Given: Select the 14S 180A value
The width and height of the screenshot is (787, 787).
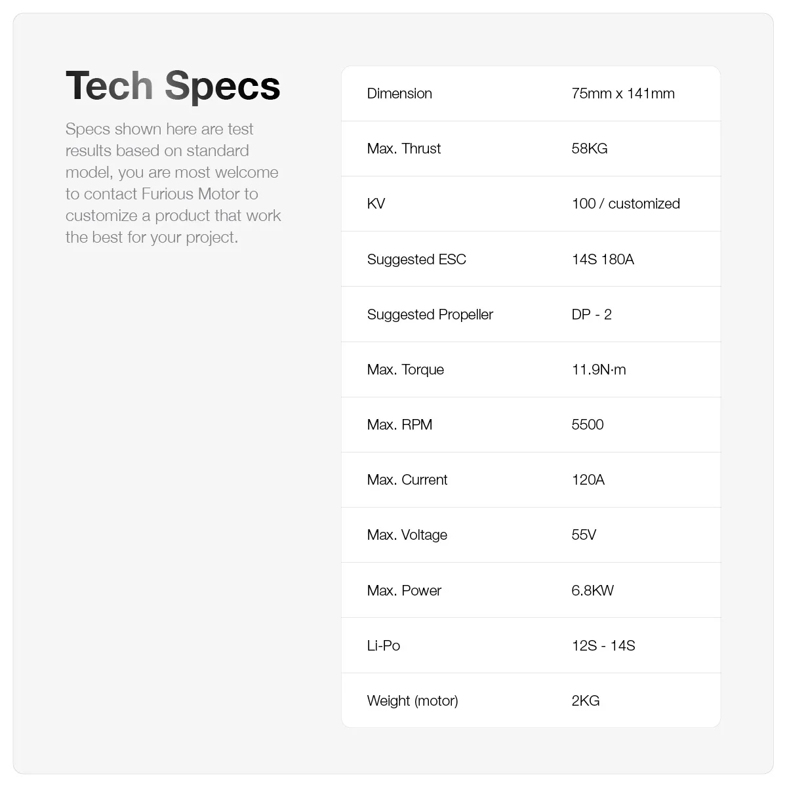Looking at the screenshot, I should pos(602,259).
